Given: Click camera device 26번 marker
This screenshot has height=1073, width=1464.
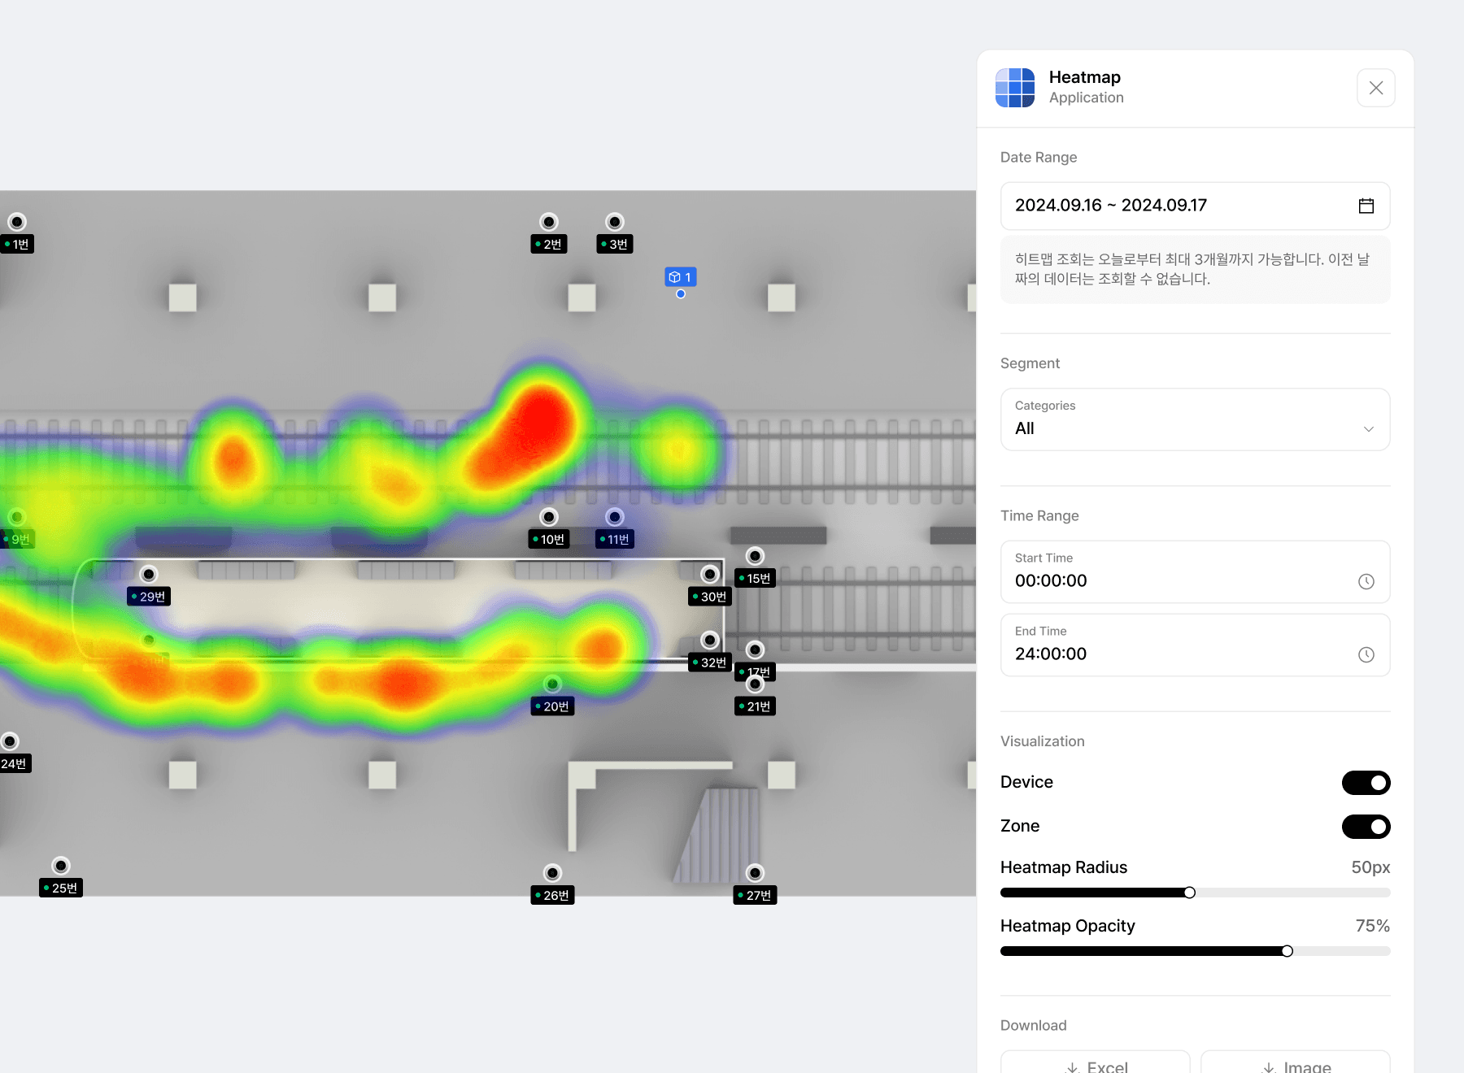Looking at the screenshot, I should click(552, 874).
